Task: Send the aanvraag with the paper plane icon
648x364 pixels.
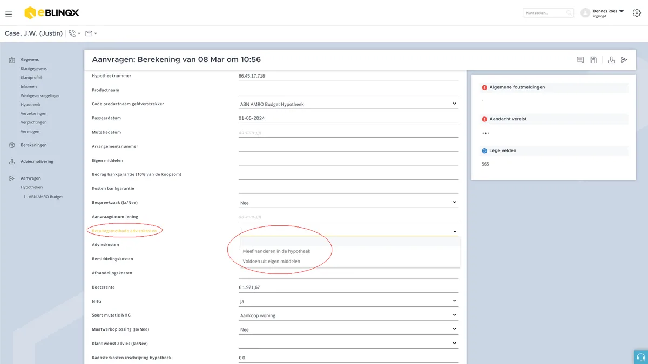Action: tap(624, 60)
